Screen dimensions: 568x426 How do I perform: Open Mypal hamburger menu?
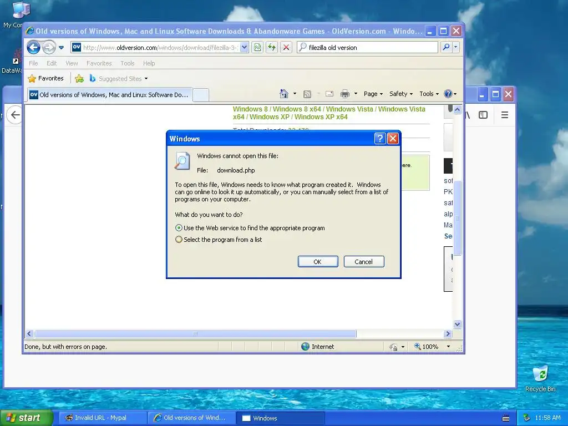coord(505,115)
